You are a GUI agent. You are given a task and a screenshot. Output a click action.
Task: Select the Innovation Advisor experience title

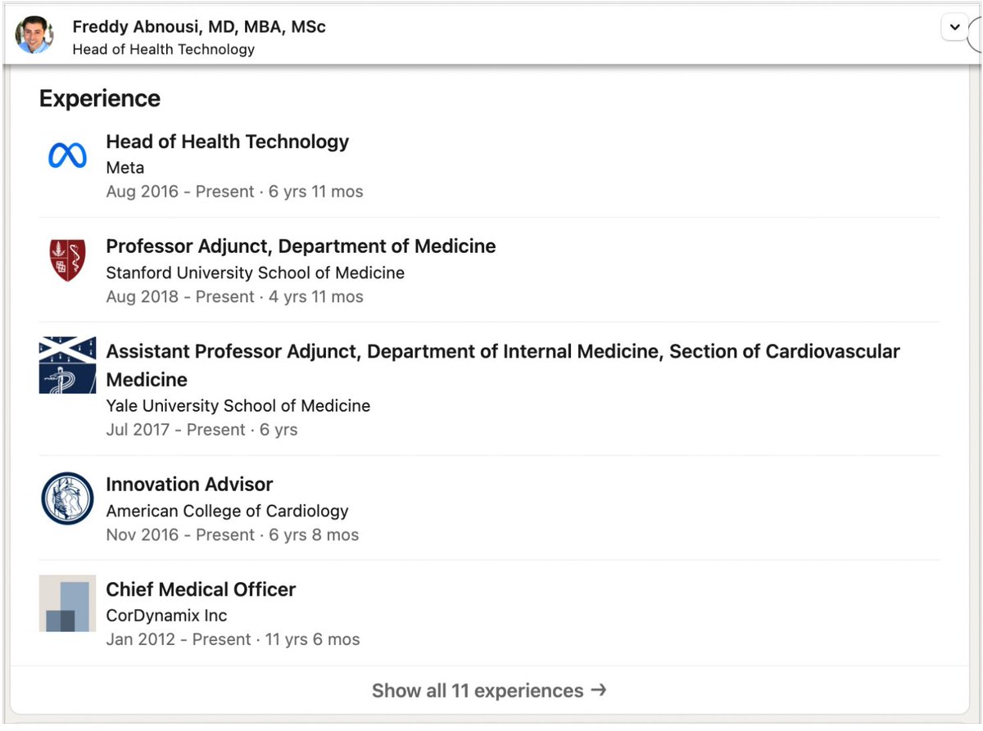click(x=189, y=484)
